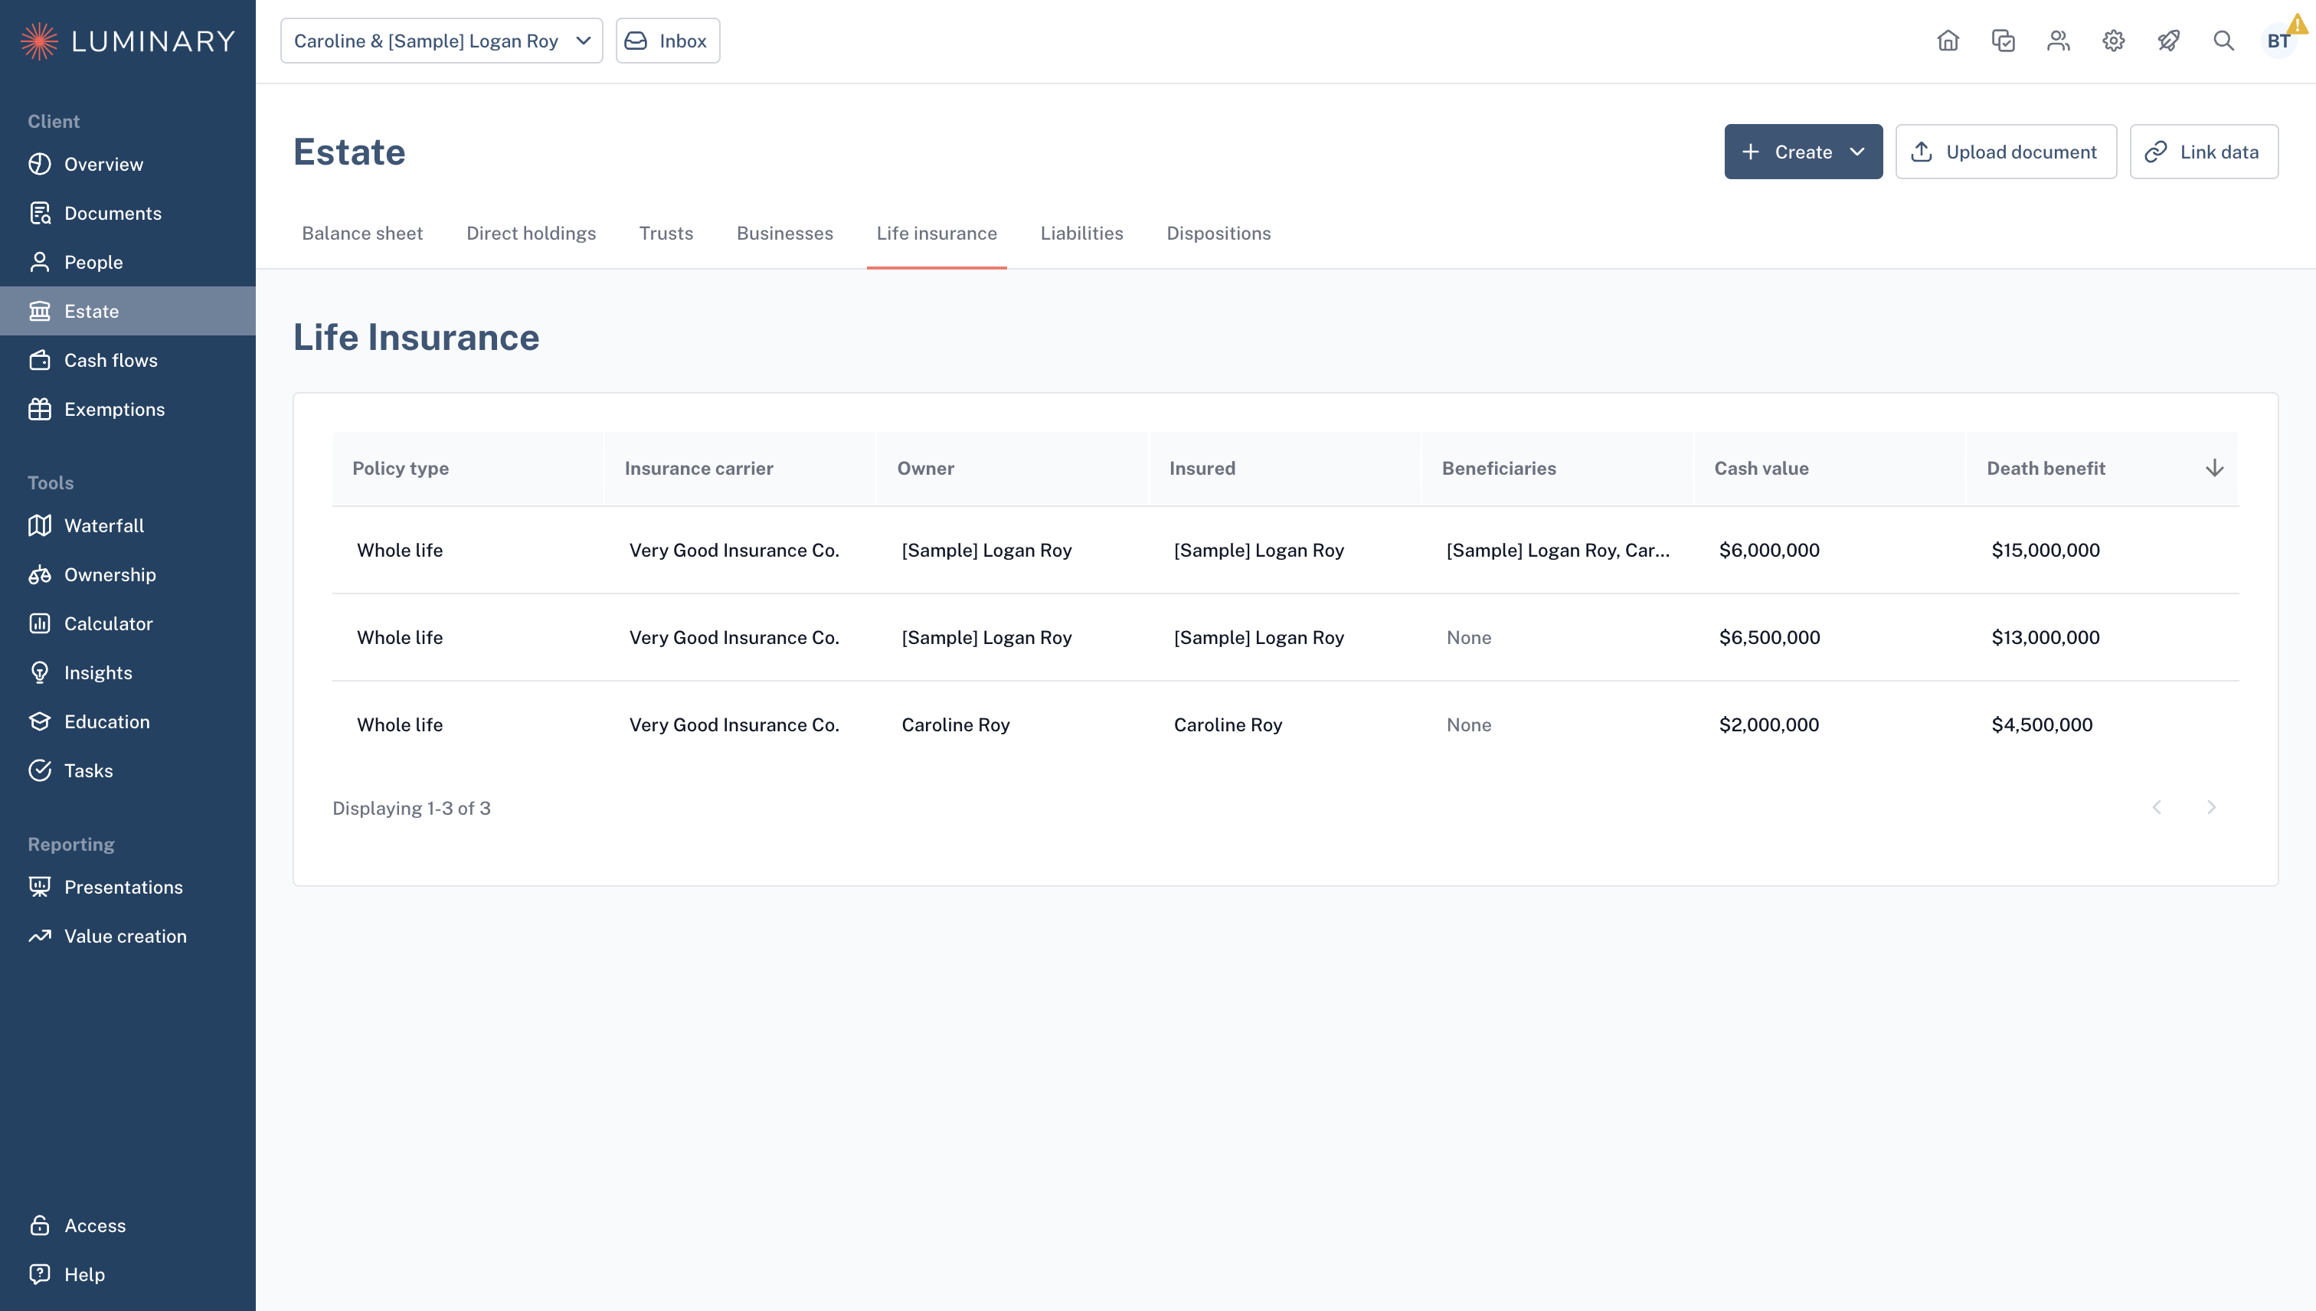Open the Insights tool
The width and height of the screenshot is (2316, 1311).
(128, 672)
